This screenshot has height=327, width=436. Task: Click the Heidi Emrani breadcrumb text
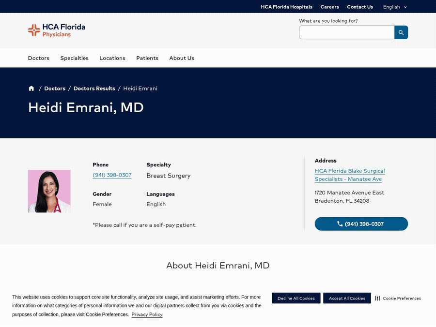140,88
